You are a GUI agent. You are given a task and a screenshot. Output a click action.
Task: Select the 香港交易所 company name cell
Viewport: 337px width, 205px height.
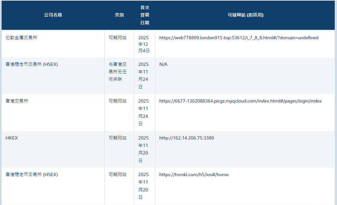(17, 101)
